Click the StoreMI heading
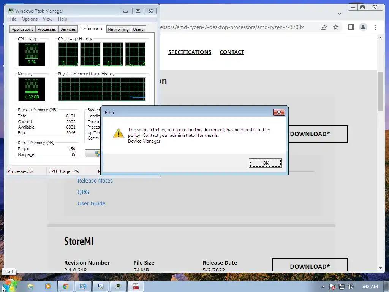Screen dimensions: 389x292 79,241
